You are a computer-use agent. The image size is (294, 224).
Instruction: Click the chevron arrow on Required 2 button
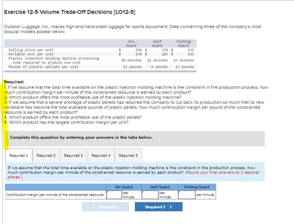click(x=171, y=207)
